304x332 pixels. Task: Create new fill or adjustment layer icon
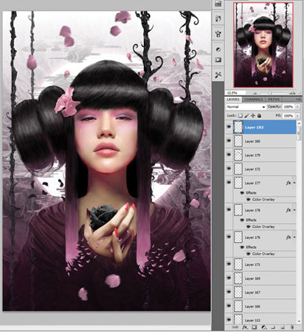coord(263,327)
